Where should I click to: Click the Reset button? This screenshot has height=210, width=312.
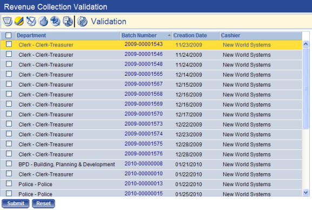click(43, 204)
